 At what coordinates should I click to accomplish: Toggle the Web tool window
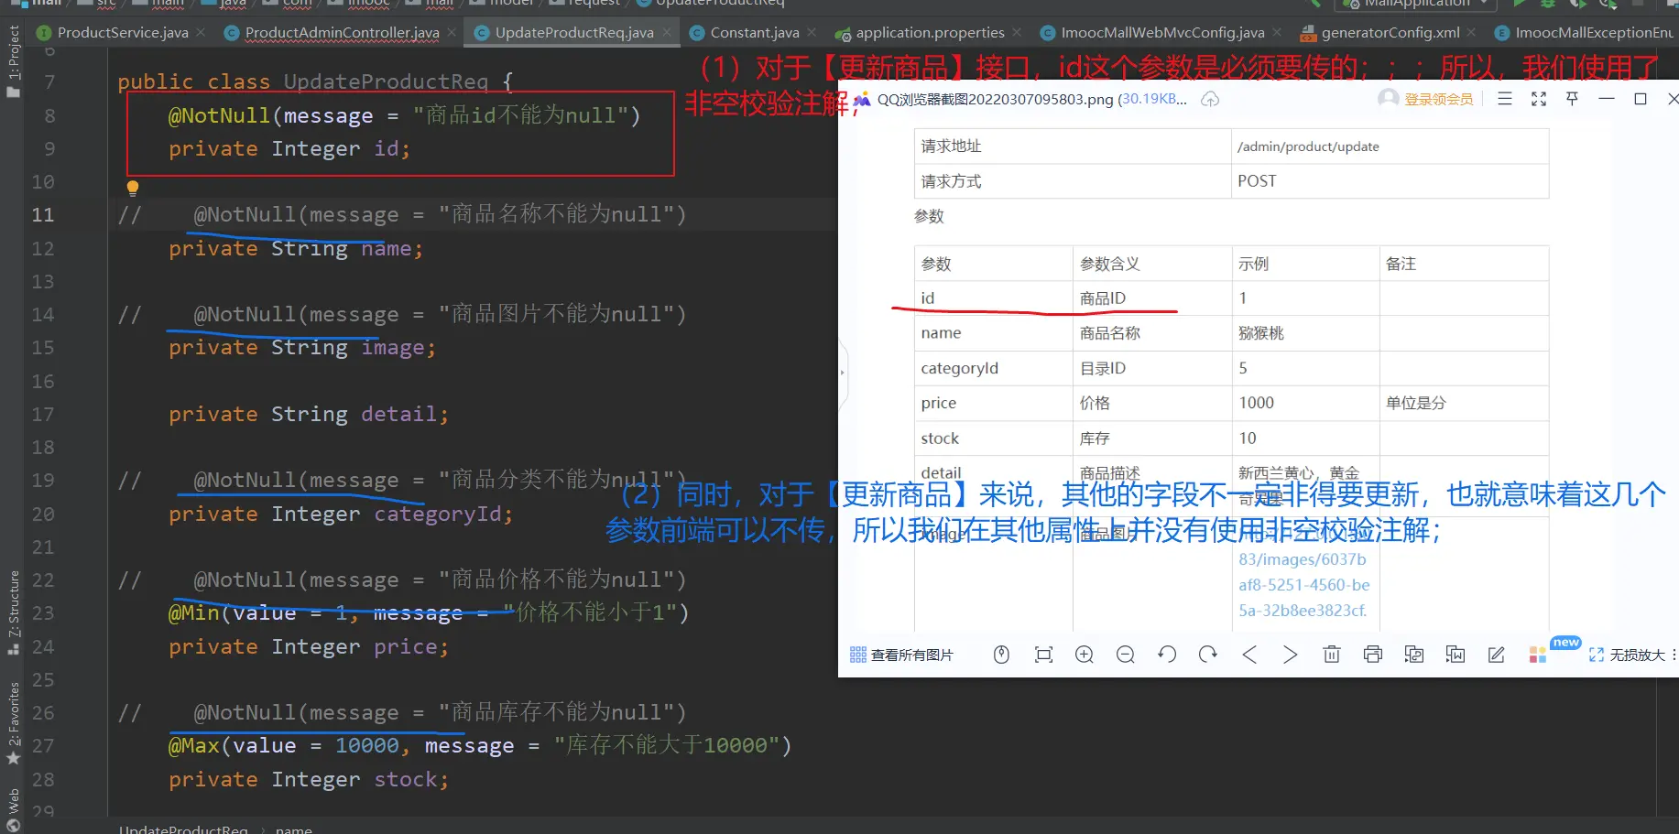(13, 808)
